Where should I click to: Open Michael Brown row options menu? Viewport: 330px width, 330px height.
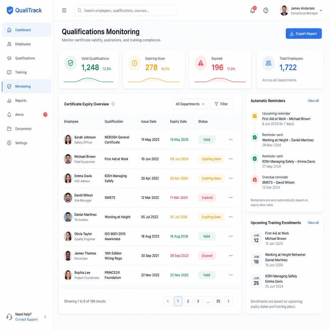pos(231,159)
